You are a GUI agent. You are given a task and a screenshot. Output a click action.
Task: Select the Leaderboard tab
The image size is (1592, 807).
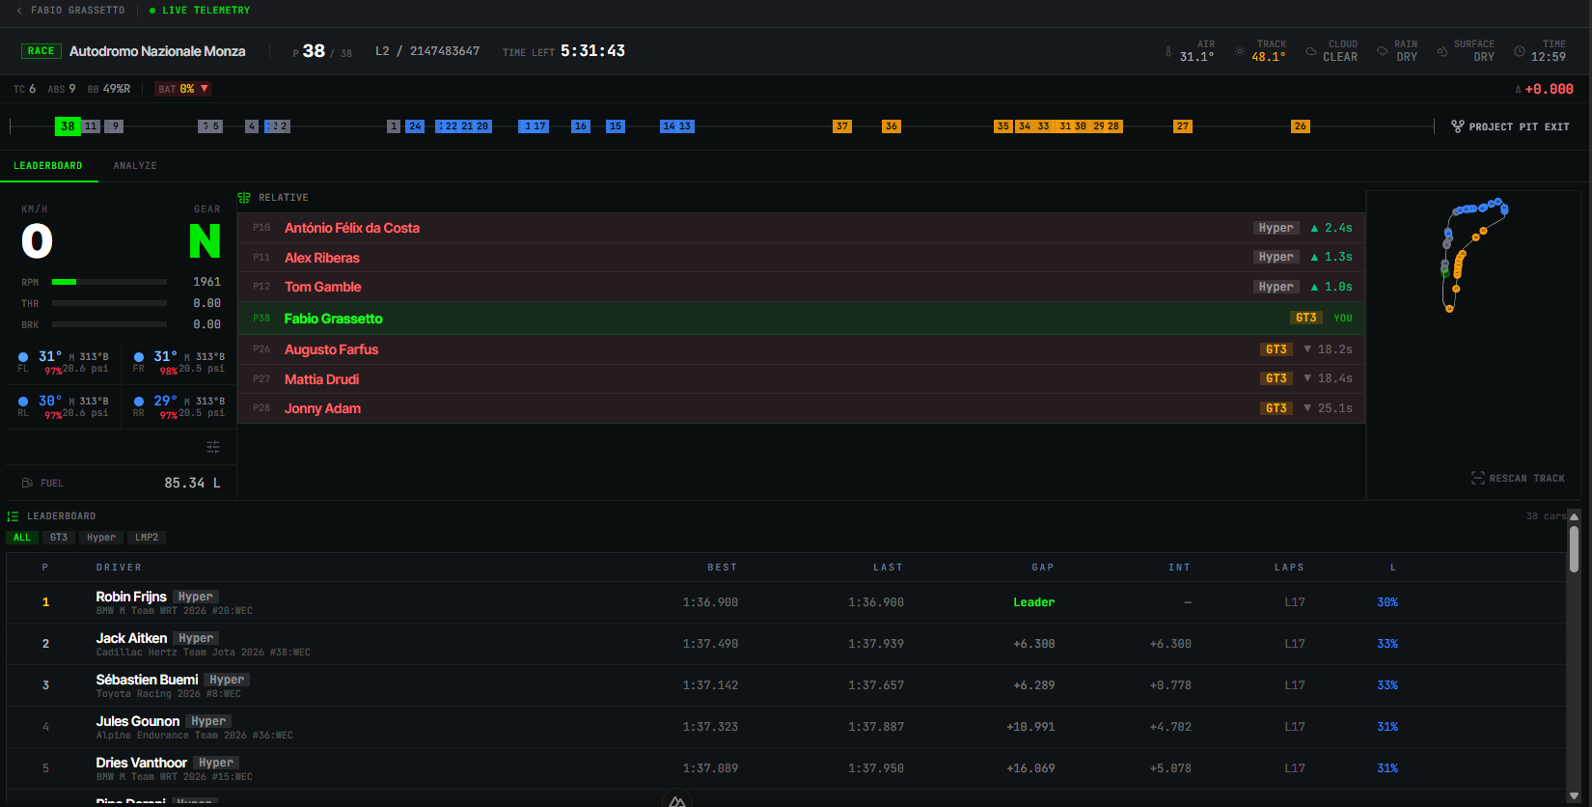click(48, 166)
